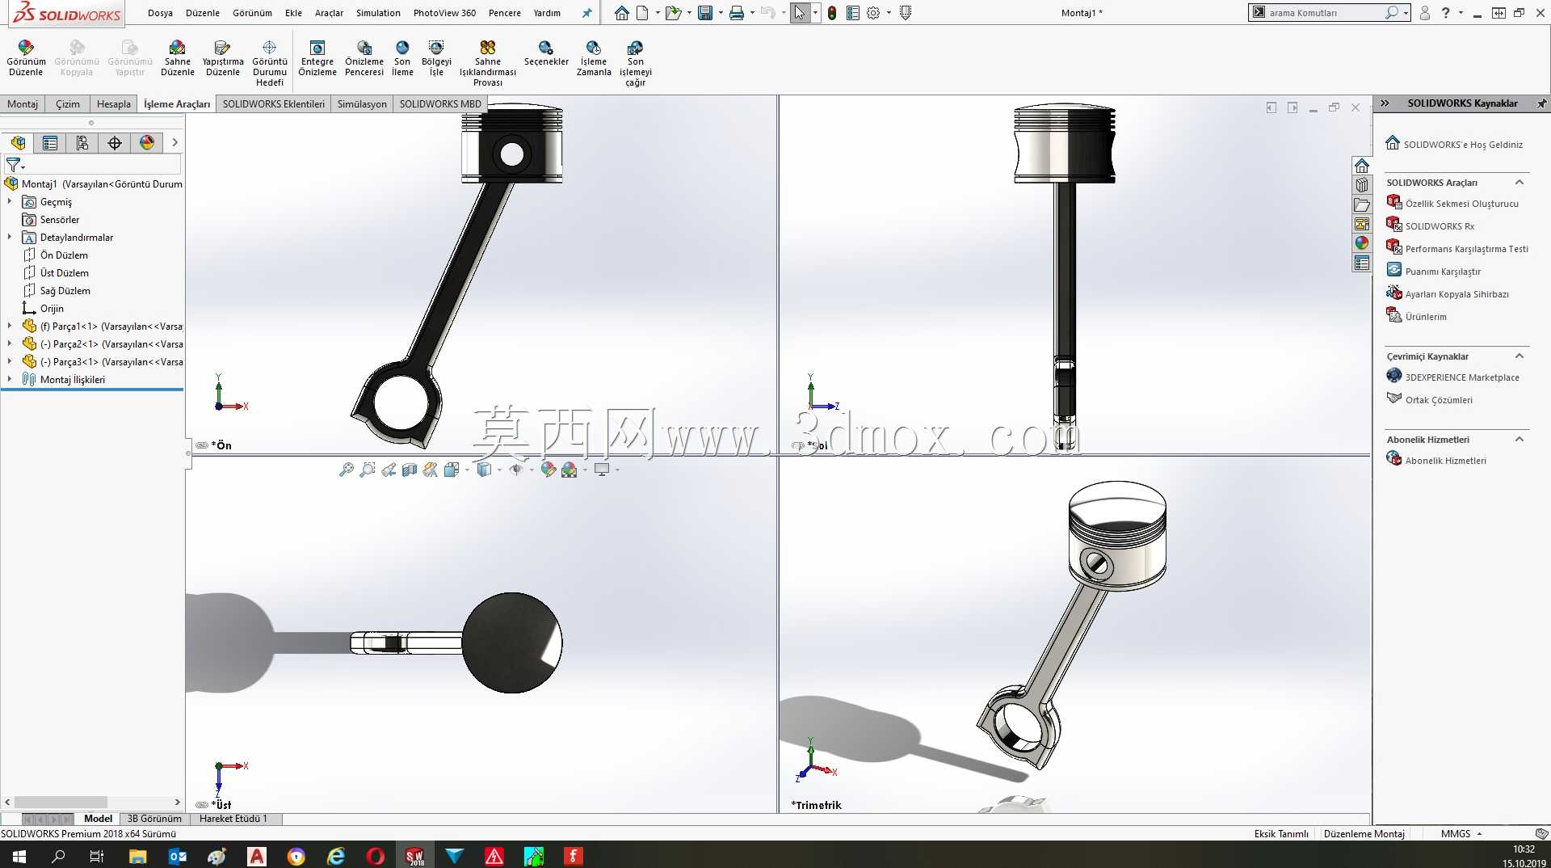This screenshot has width=1551, height=868.
Task: Click Son işlemeyi çağır recall render
Action: [x=636, y=63]
